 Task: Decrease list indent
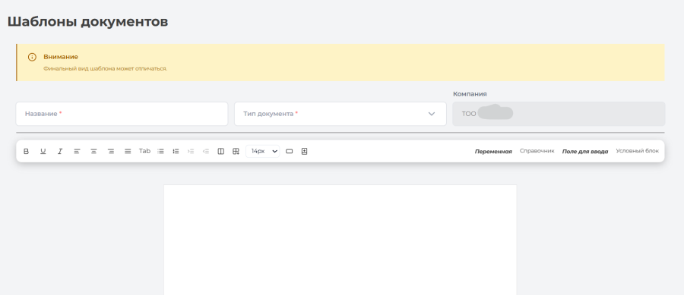pyautogui.click(x=206, y=151)
